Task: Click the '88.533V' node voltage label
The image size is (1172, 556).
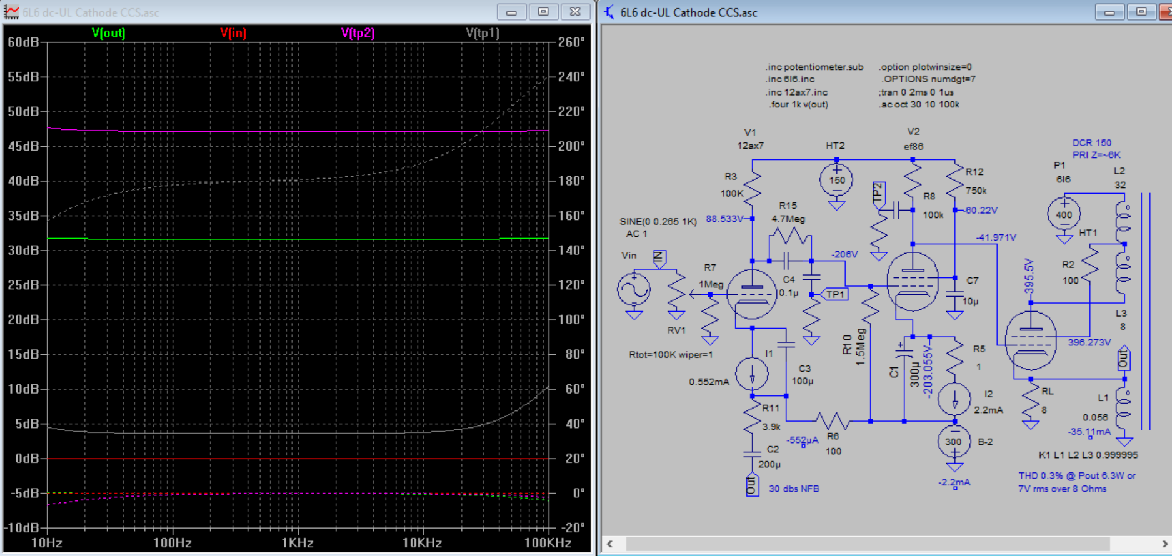Action: pyautogui.click(x=724, y=219)
